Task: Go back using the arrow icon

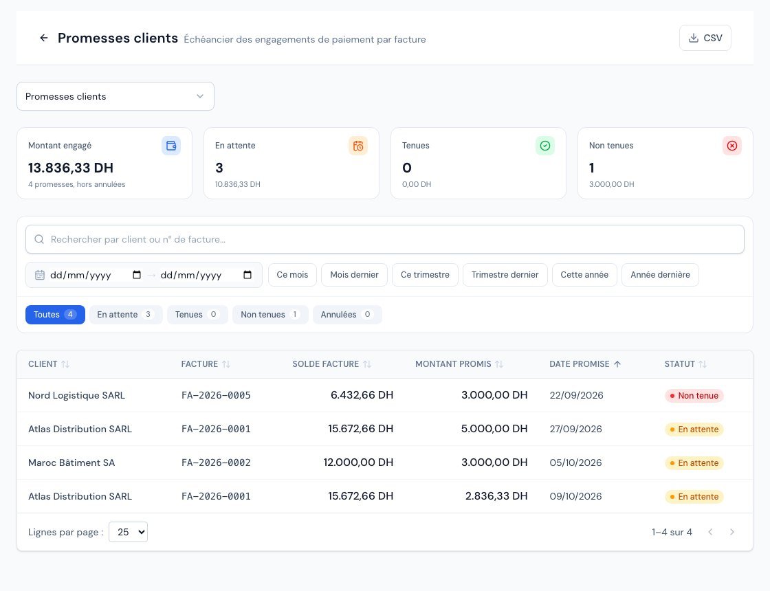Action: point(44,38)
